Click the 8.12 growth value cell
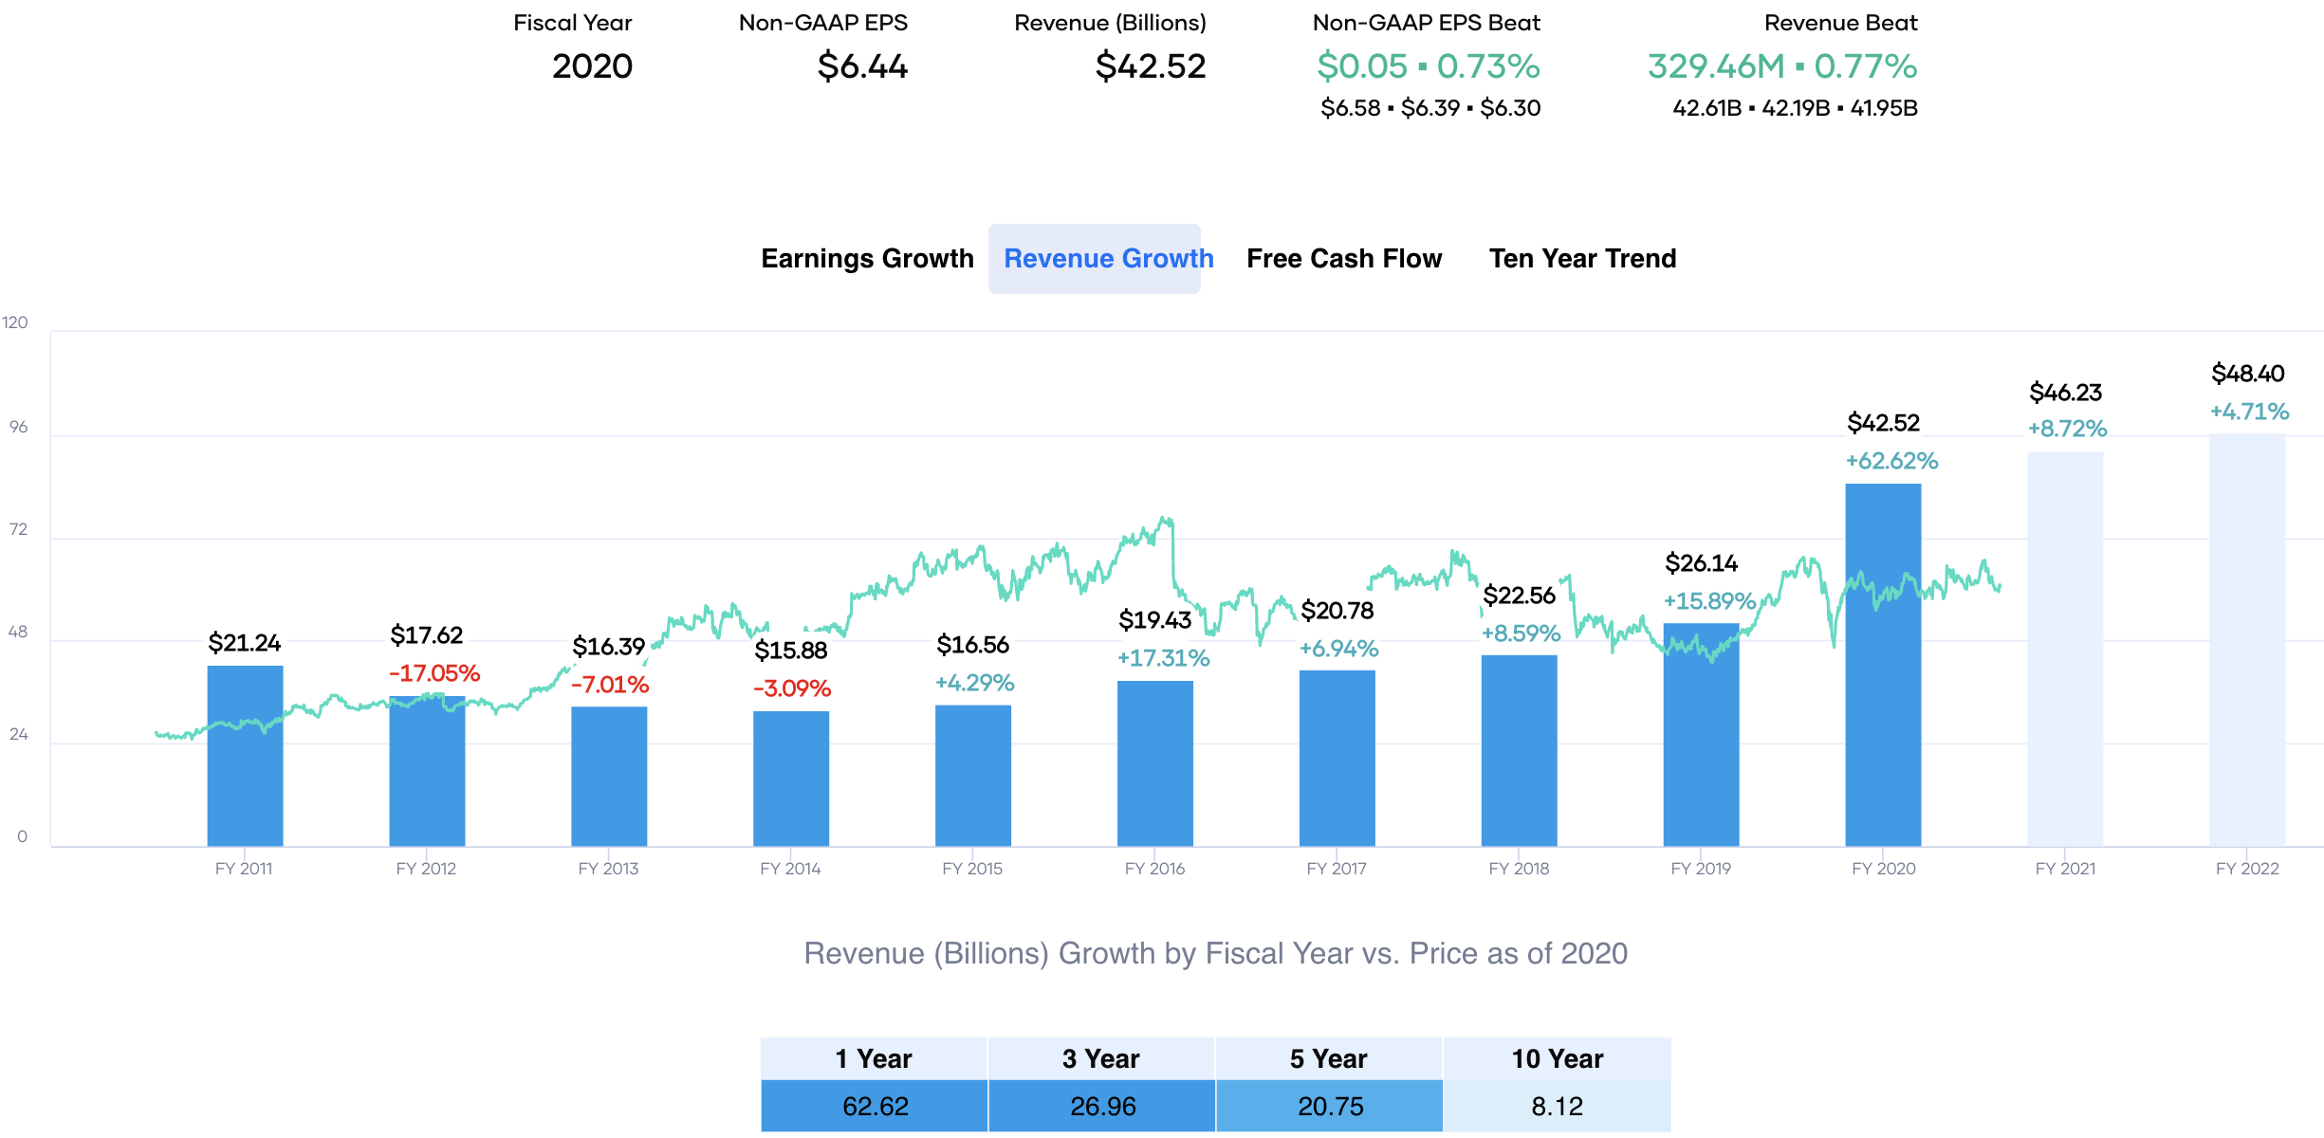This screenshot has width=2324, height=1138. point(1557,1106)
